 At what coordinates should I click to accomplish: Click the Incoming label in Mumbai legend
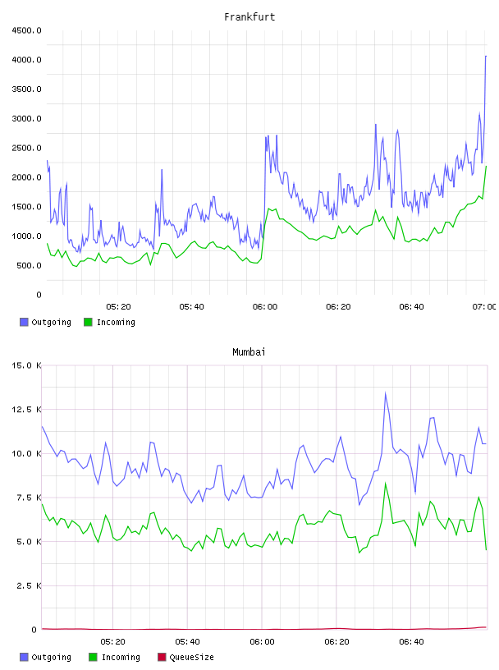pyautogui.click(x=121, y=658)
